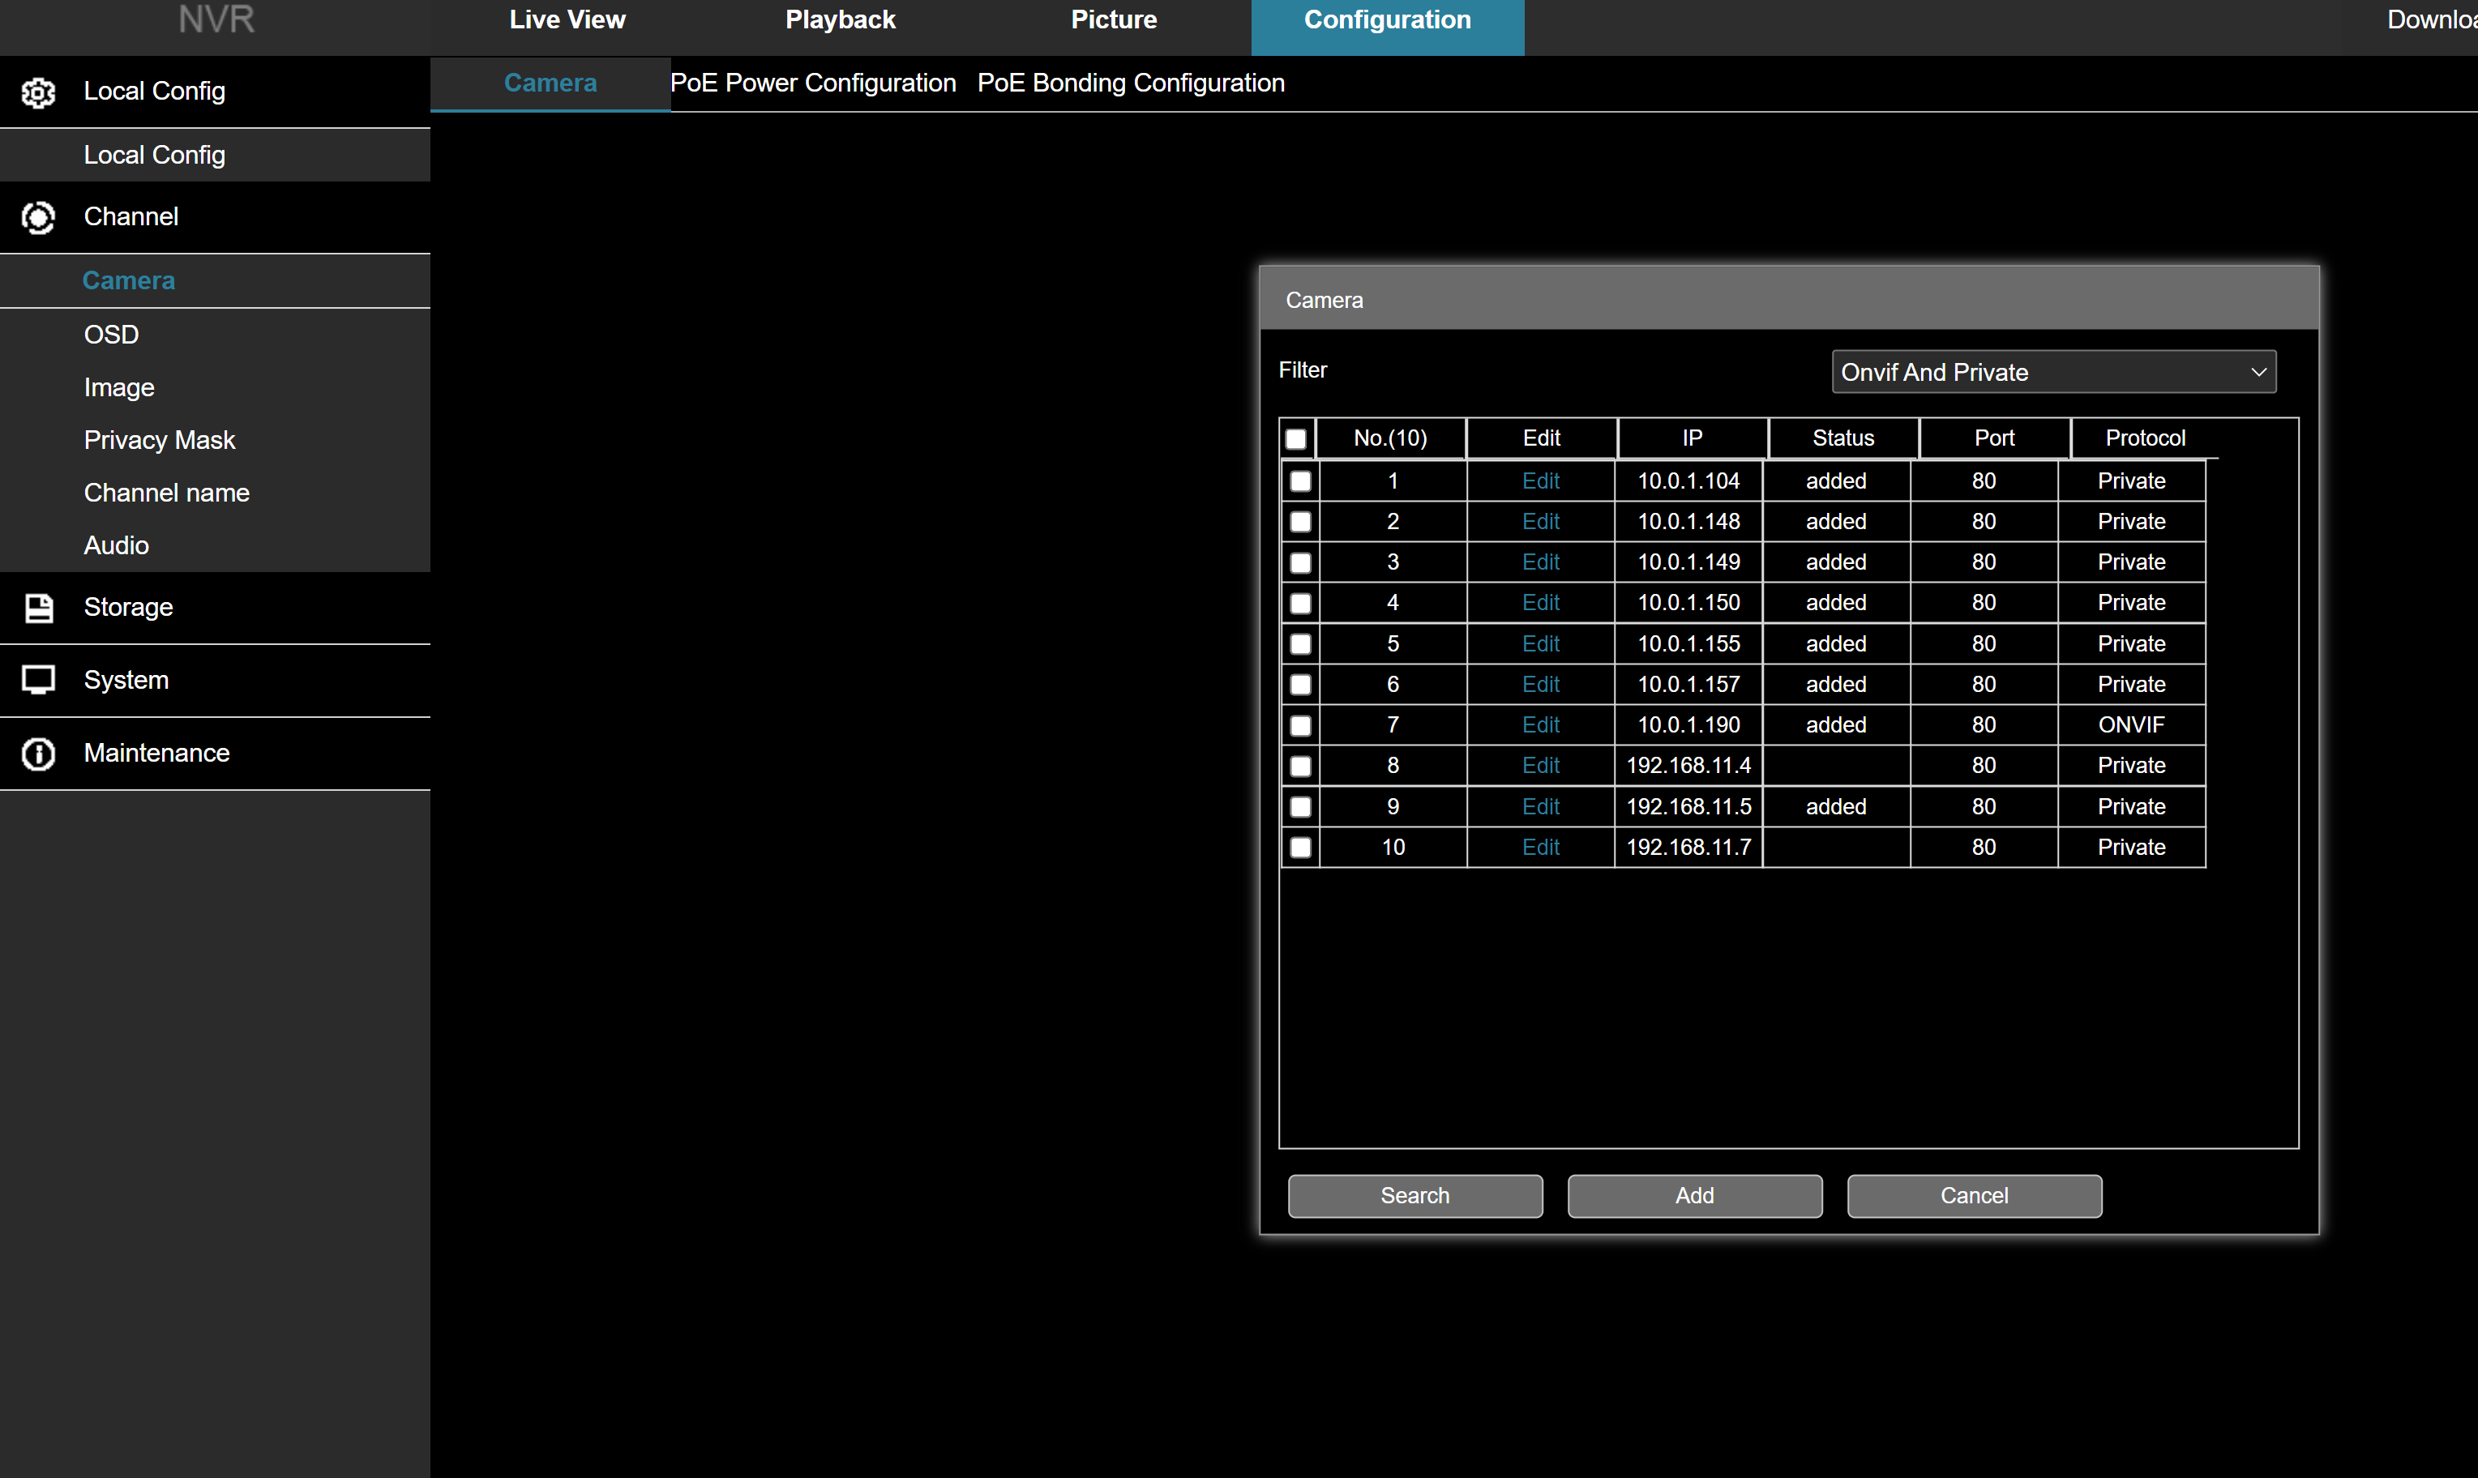The image size is (2478, 1478).
Task: Click the Filter dropdown chevron arrow
Action: (2258, 373)
